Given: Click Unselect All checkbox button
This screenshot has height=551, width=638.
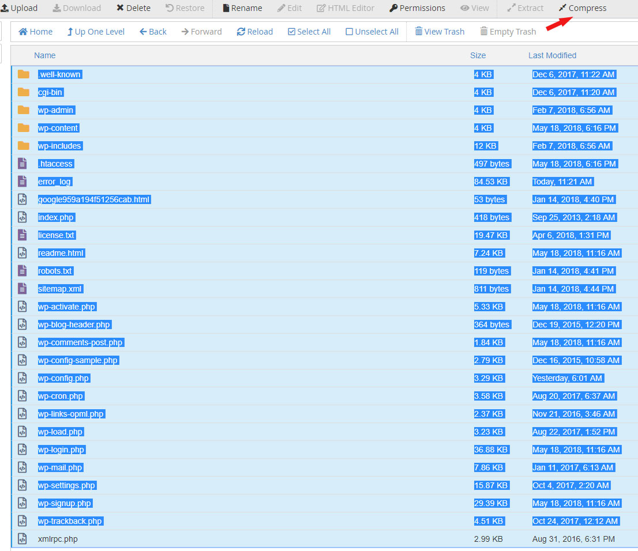Looking at the screenshot, I should (372, 32).
